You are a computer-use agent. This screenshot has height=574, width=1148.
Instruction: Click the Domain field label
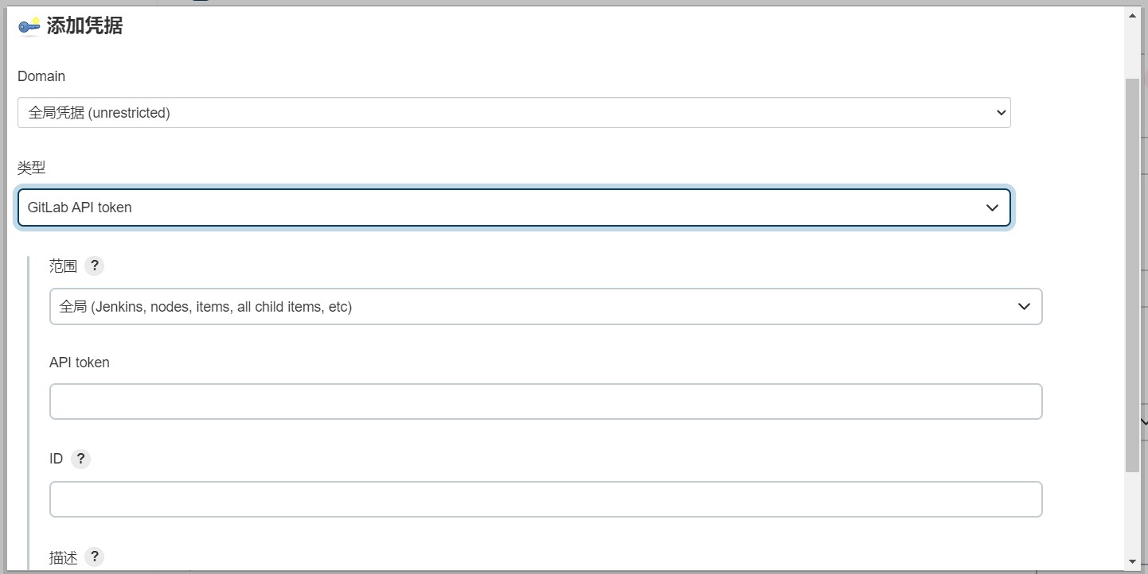(x=41, y=76)
